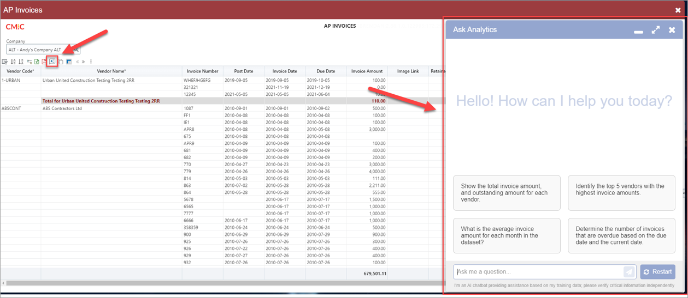Click the filter icon in the grid toolbar
688x298 pixels.
[5, 62]
